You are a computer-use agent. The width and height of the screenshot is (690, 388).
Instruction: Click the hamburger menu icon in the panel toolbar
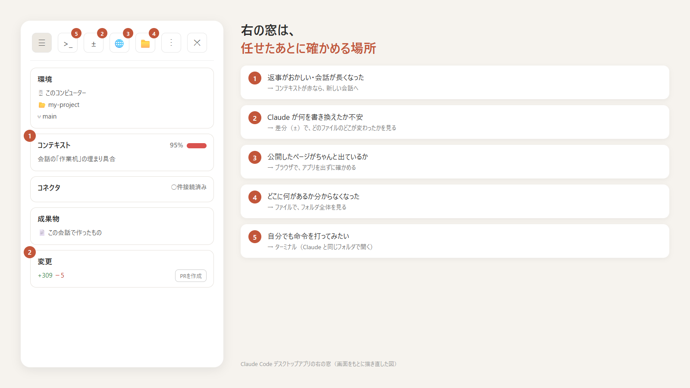[42, 43]
